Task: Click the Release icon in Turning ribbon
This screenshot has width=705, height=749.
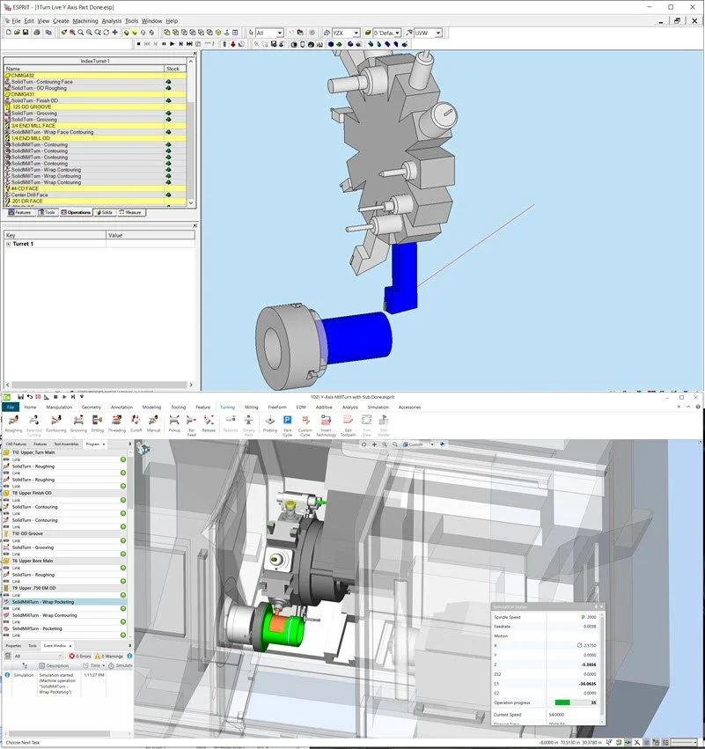Action: (x=209, y=423)
